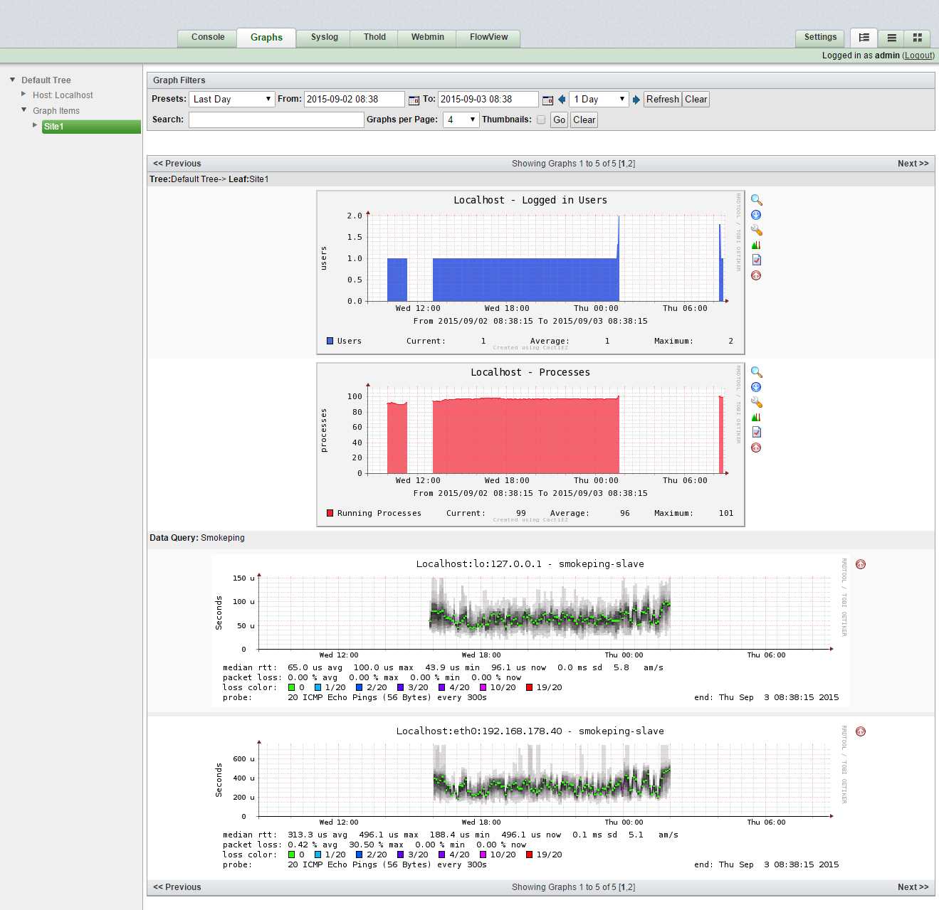939x910 pixels.
Task: Select the Graphs tab
Action: click(266, 38)
